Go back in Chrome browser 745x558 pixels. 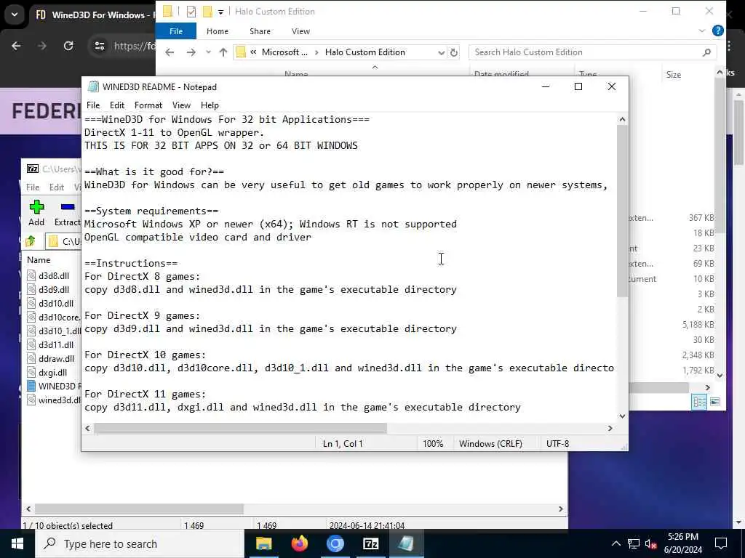pos(16,46)
